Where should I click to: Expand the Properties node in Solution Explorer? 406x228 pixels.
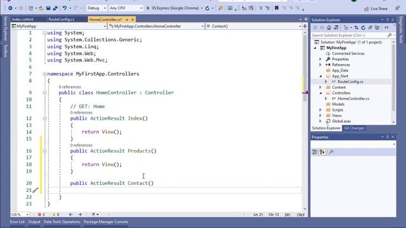320,59
